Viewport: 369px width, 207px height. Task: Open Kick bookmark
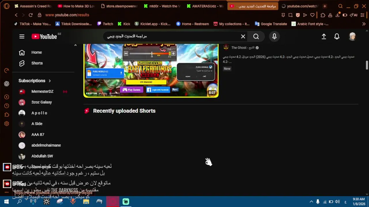pyautogui.click(x=124, y=24)
